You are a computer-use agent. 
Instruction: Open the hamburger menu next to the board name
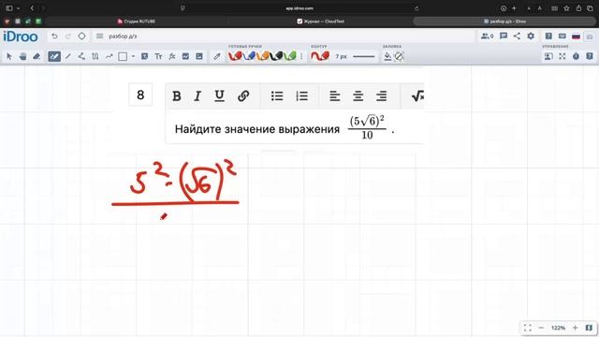(100, 37)
